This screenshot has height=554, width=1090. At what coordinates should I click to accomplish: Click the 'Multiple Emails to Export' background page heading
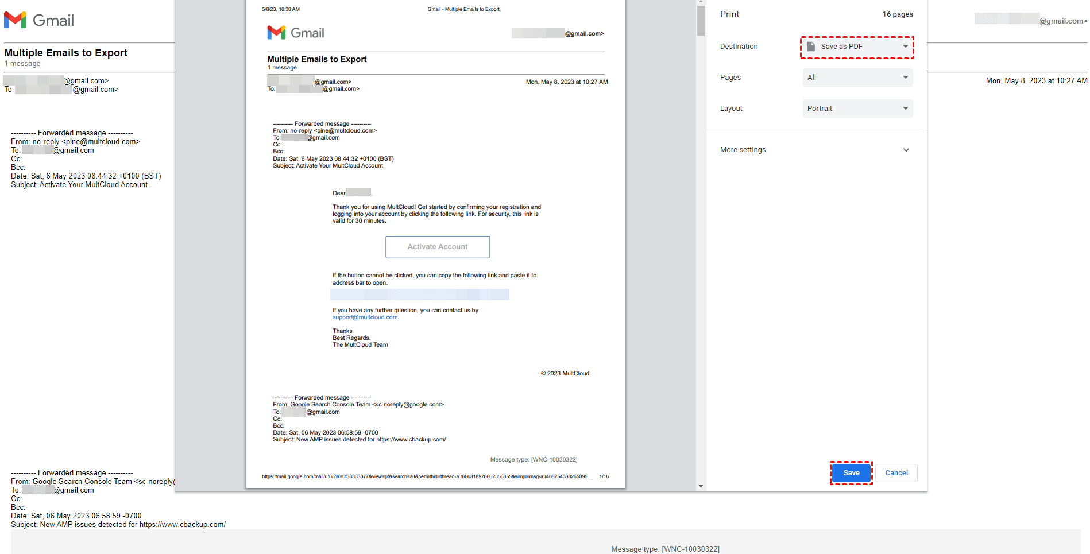(x=66, y=53)
